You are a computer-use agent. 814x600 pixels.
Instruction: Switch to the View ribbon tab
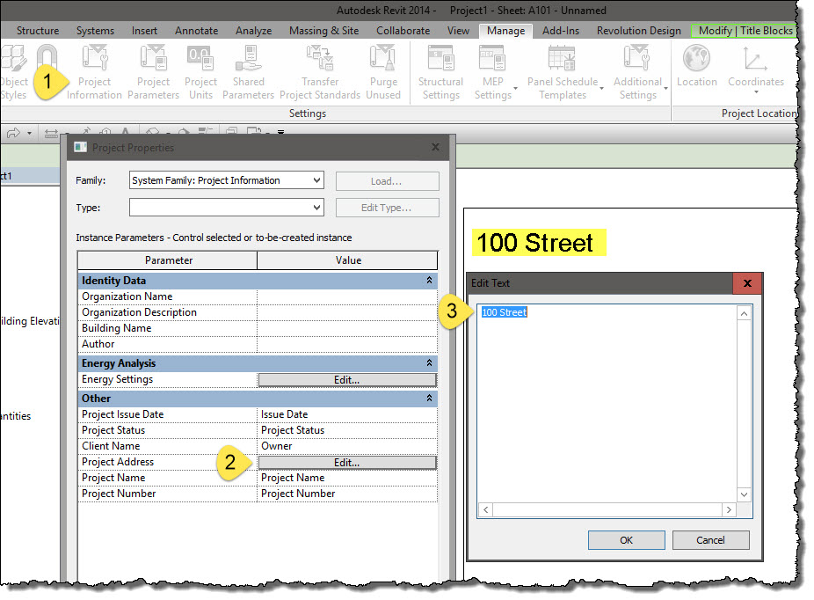pos(458,31)
